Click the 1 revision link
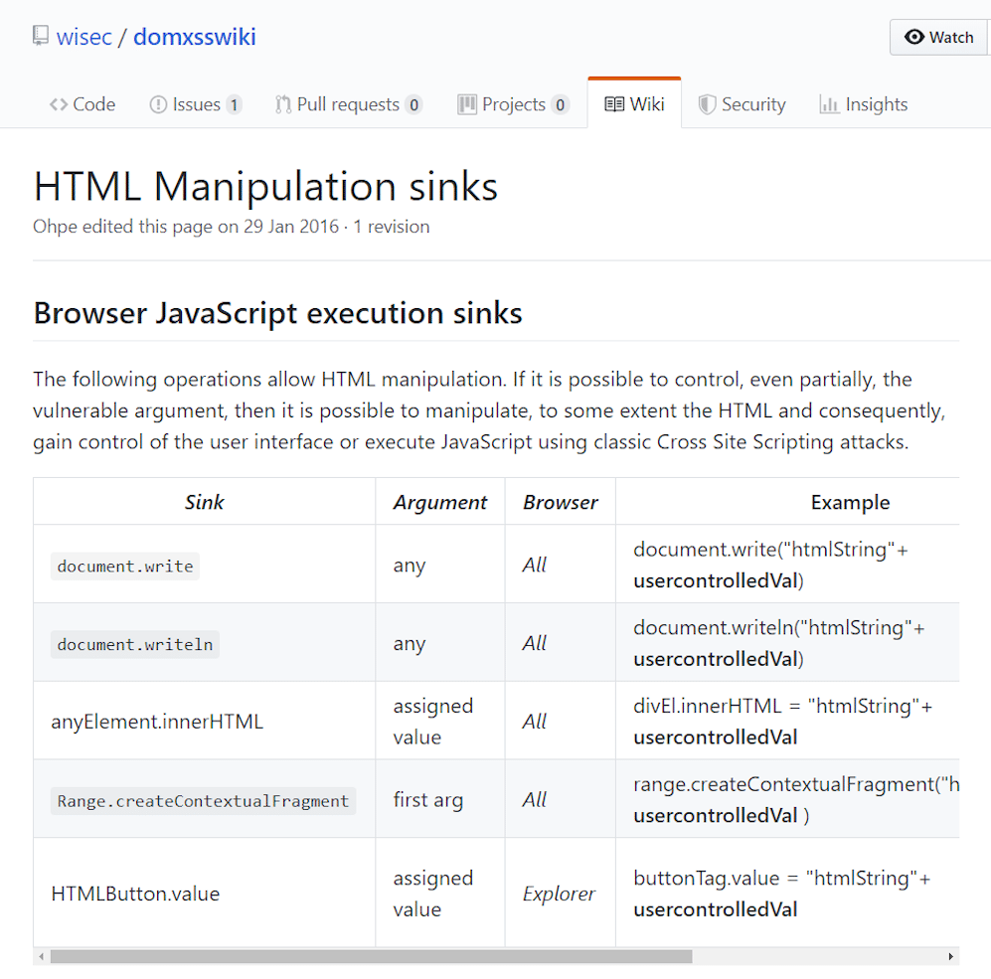991x979 pixels. [x=392, y=227]
